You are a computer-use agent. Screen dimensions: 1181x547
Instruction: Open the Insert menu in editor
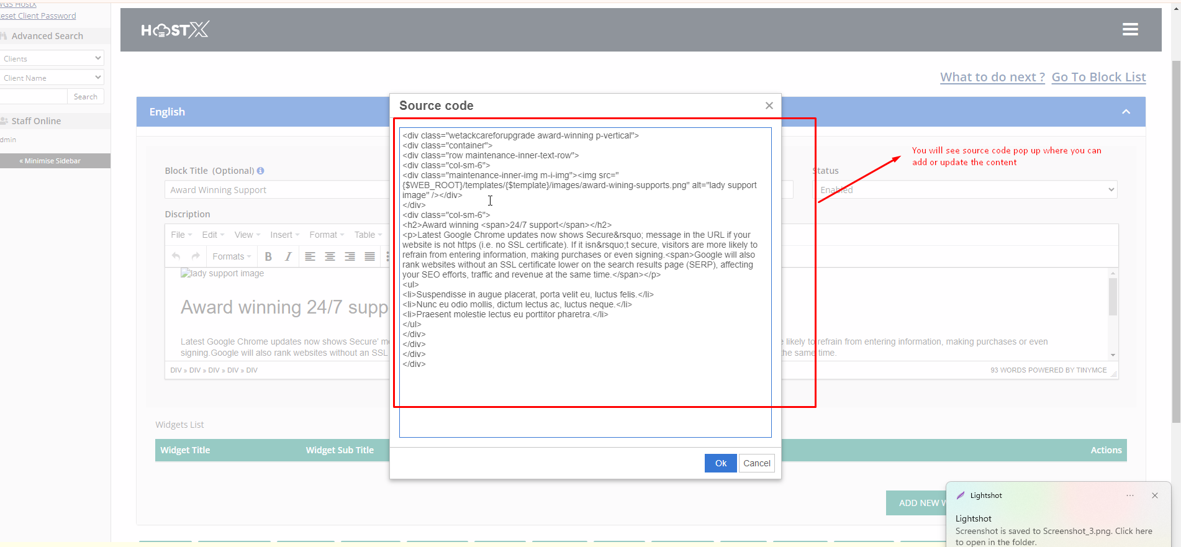[284, 235]
